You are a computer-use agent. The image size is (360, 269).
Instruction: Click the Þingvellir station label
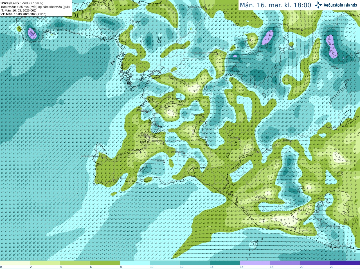[197, 115]
